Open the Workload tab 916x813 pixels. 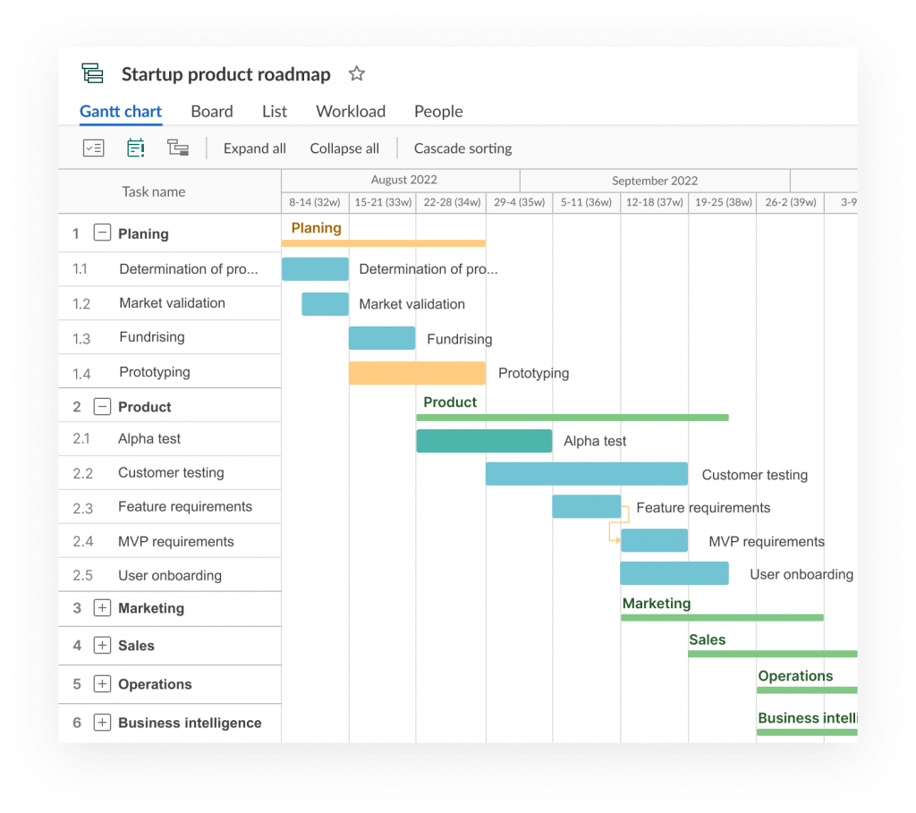pyautogui.click(x=350, y=111)
